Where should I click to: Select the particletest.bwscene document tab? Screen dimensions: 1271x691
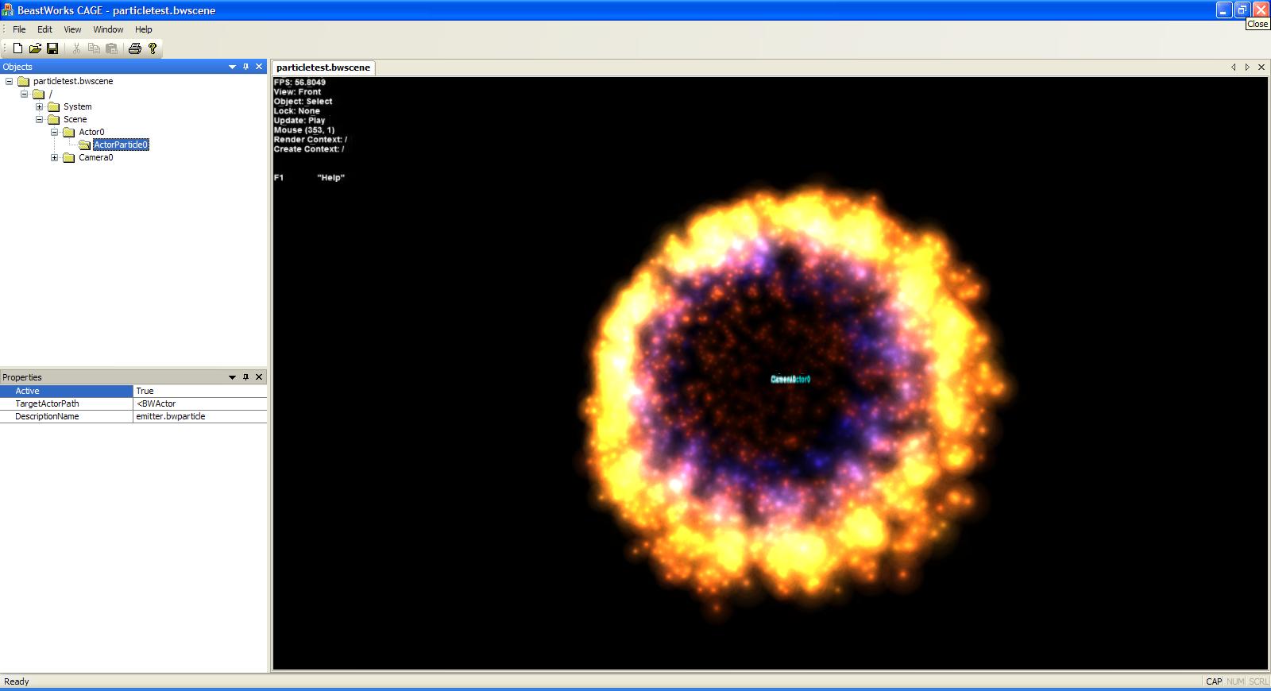pyautogui.click(x=323, y=68)
